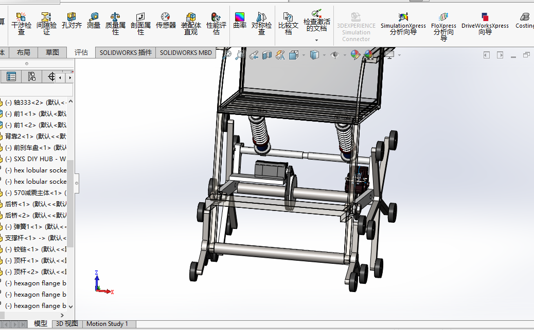
Task: Open the Costing tool
Action: pyautogui.click(x=525, y=21)
